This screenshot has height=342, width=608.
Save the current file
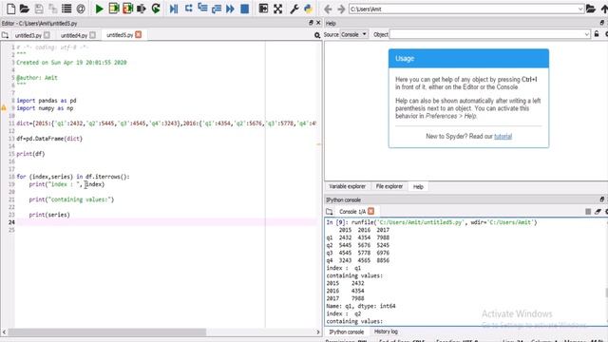tap(39, 9)
